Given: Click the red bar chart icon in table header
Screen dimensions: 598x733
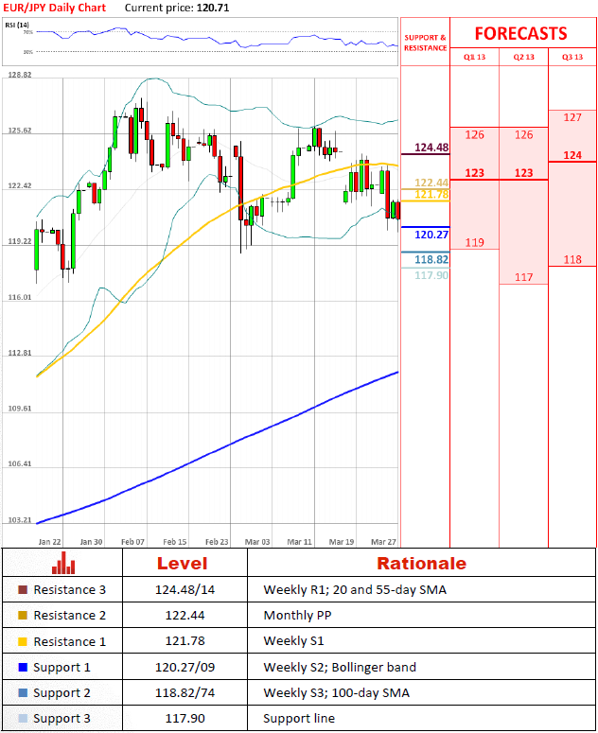Looking at the screenshot, I should tap(63, 563).
